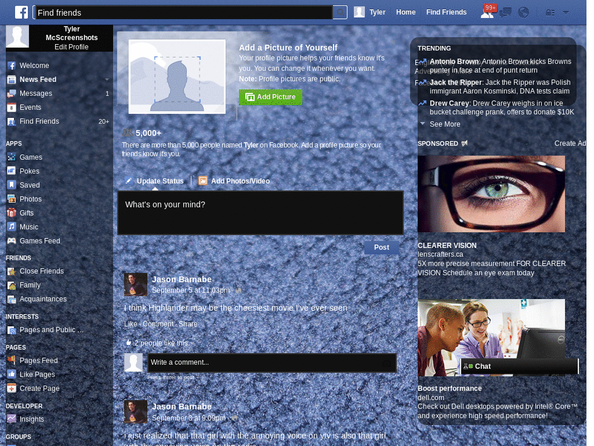Open the Photos app icon
Viewport: 594px width, 446px height.
pos(12,199)
